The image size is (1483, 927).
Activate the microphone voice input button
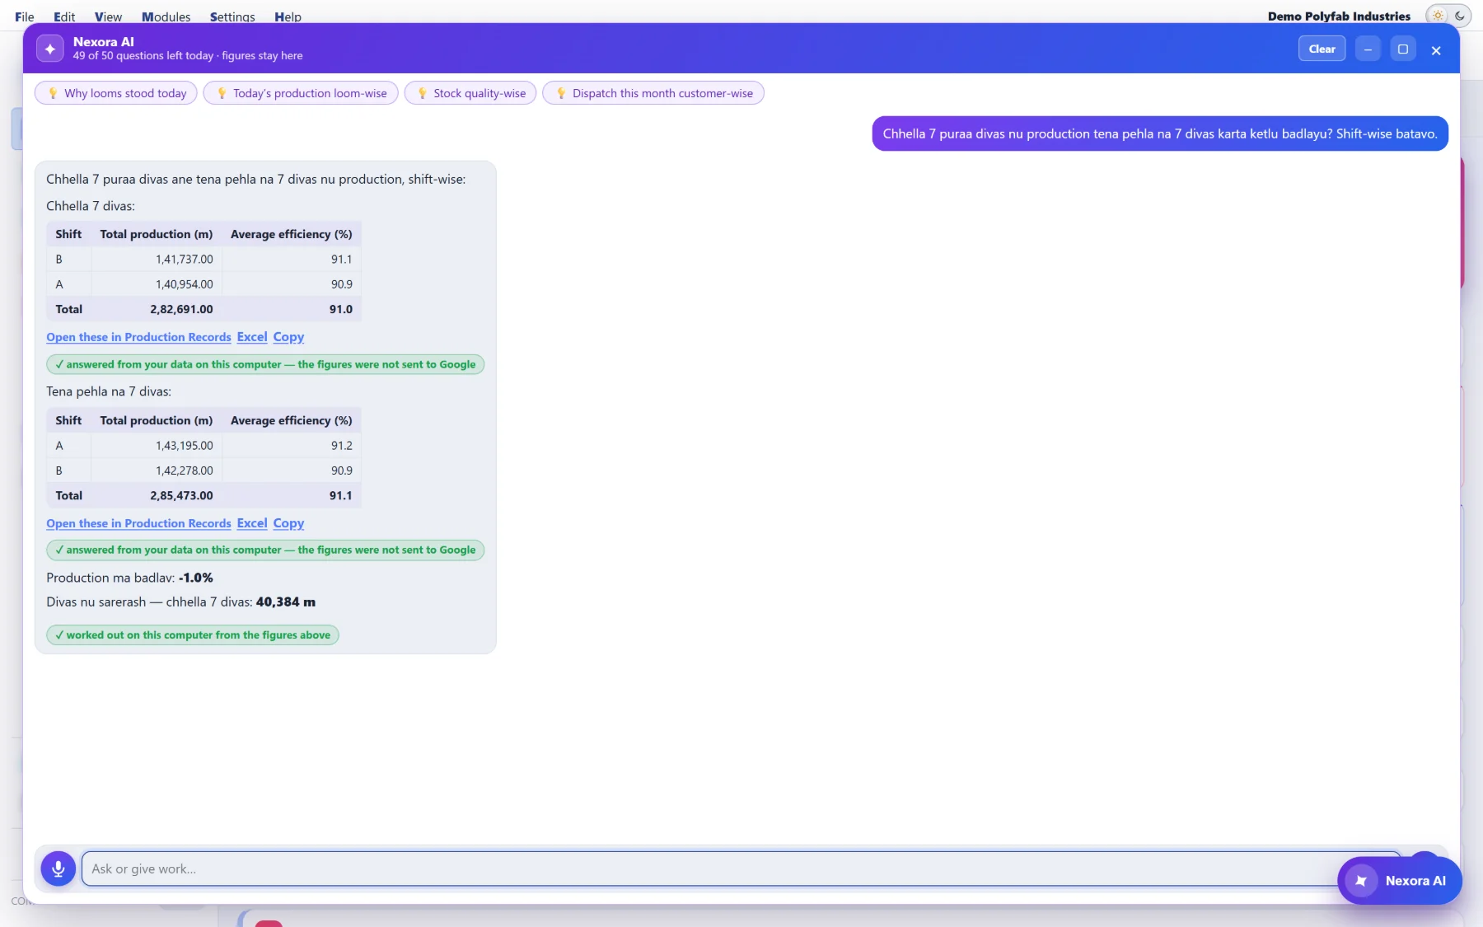pyautogui.click(x=58, y=868)
